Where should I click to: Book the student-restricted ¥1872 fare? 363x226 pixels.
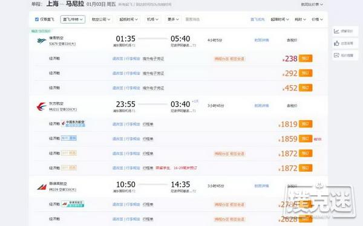(306, 168)
